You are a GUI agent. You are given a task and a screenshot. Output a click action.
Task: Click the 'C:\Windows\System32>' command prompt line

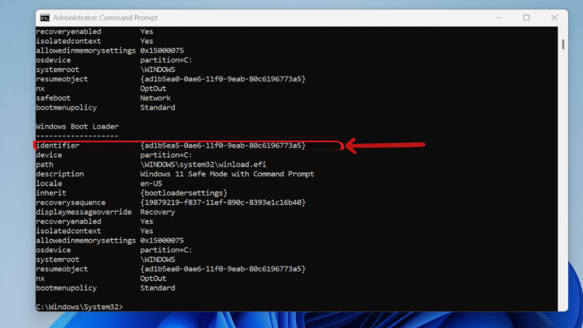[79, 307]
